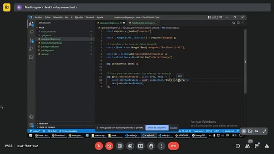Click camera-off icon in self-view tile
The image size is (274, 154).
pos(250,131)
